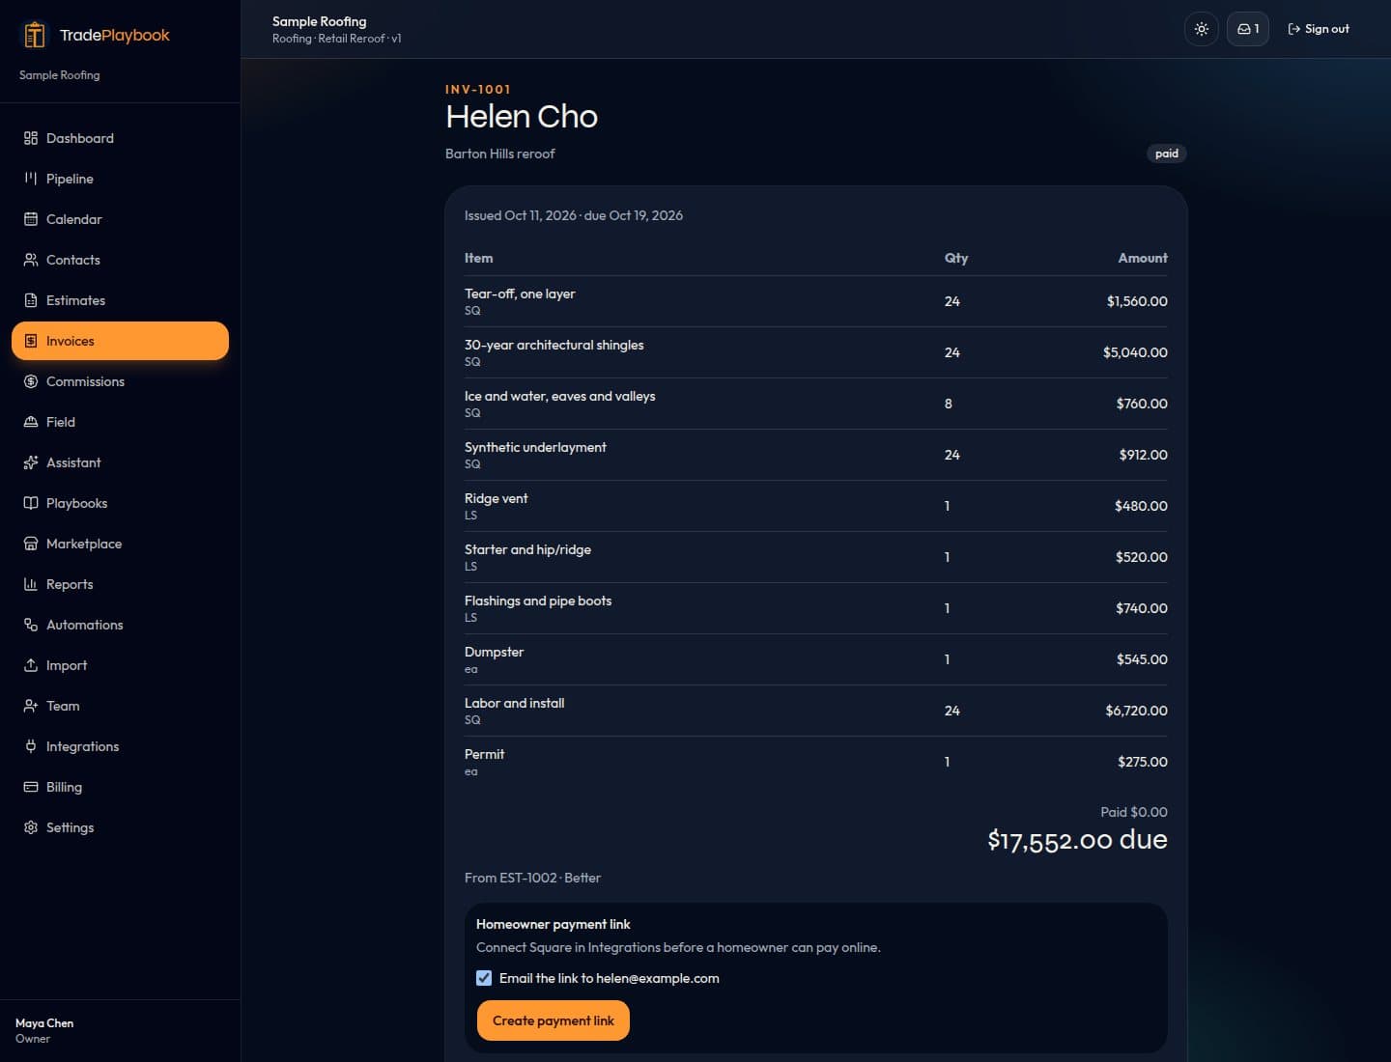This screenshot has height=1062, width=1391.
Task: Sign out of the account
Action: coord(1319,29)
